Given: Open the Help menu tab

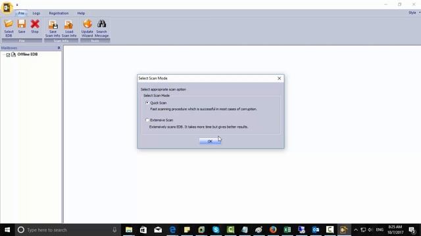Looking at the screenshot, I should click(x=81, y=13).
